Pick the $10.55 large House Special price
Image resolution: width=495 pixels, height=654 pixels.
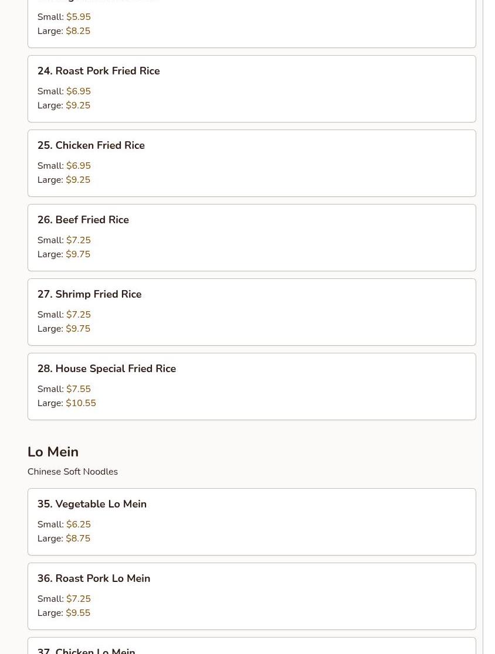81,403
